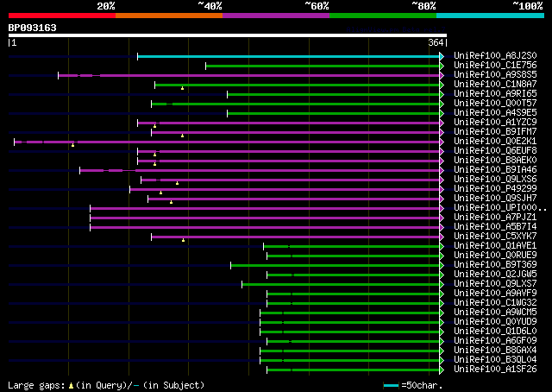Select the UniRef100_A6GF09 label
This screenshot has height=392, width=552.
495,341
